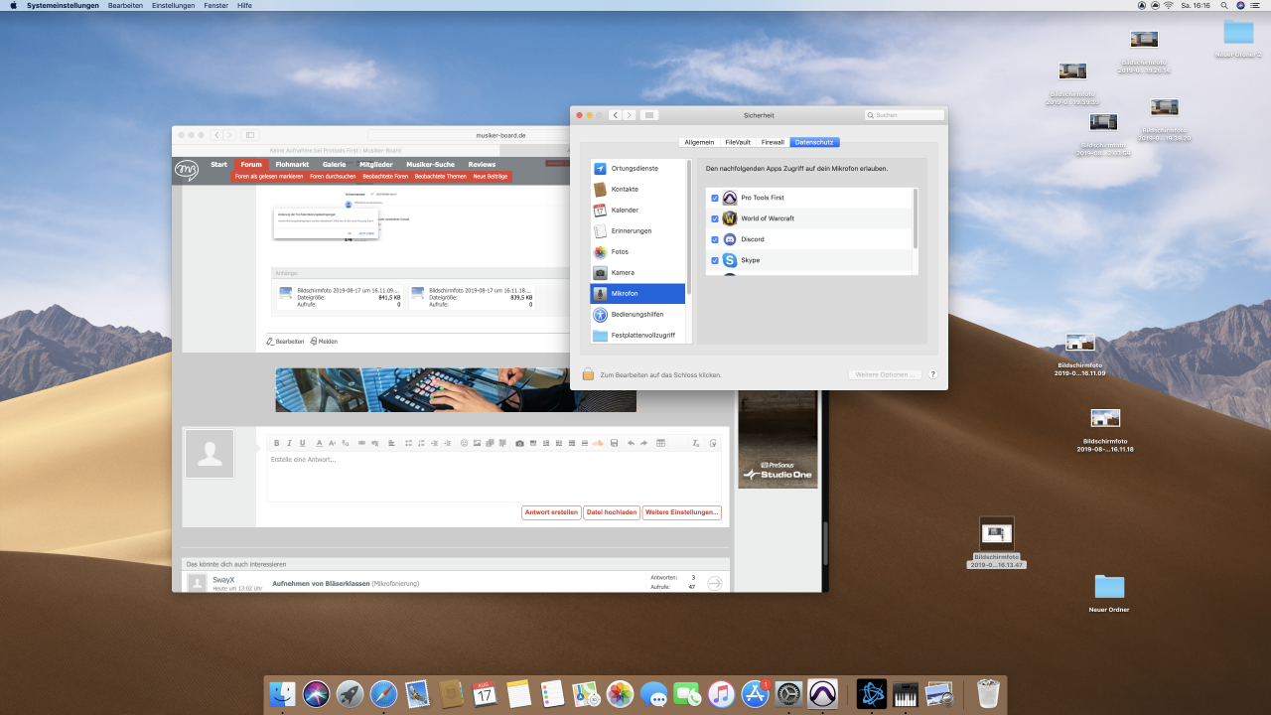Click the lock icon to allow changes
This screenshot has width=1271, height=715.
click(588, 374)
